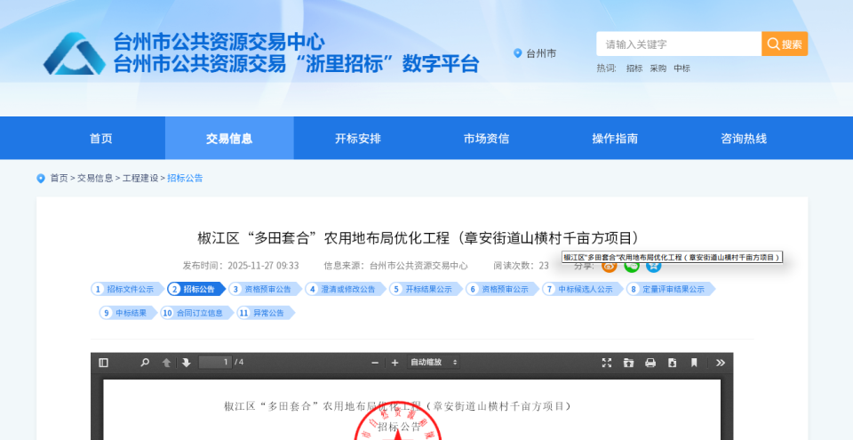Open the 自动缩放 zoom dropdown
The image size is (853, 440).
click(x=433, y=362)
